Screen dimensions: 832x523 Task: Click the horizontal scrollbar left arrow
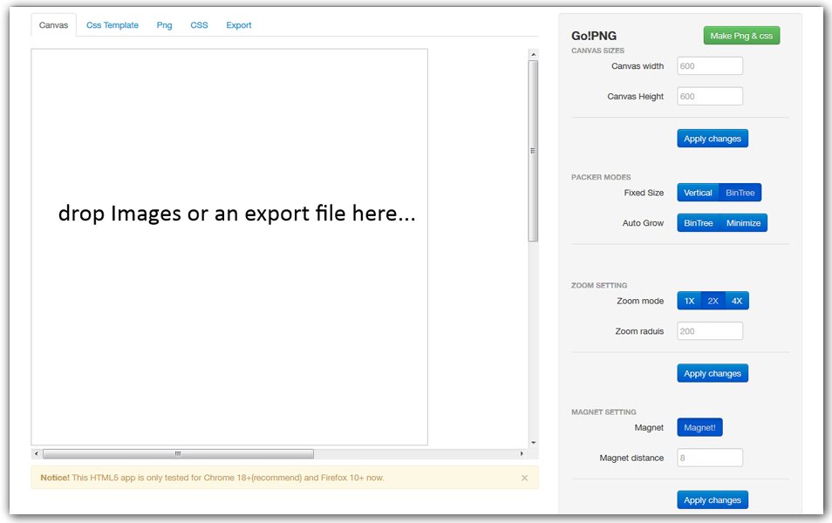[x=37, y=453]
